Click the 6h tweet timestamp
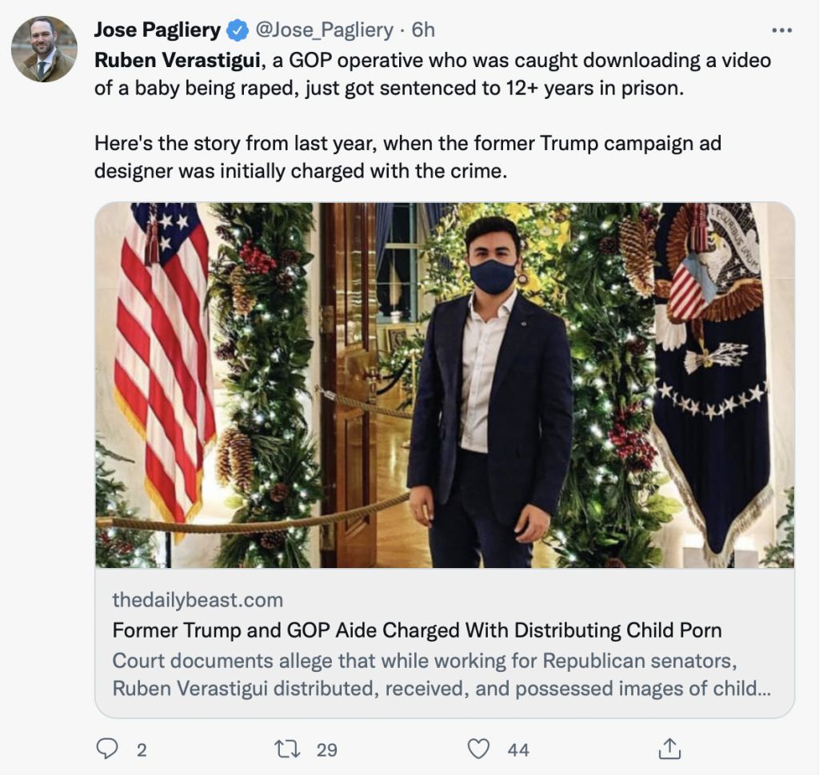 [423, 30]
